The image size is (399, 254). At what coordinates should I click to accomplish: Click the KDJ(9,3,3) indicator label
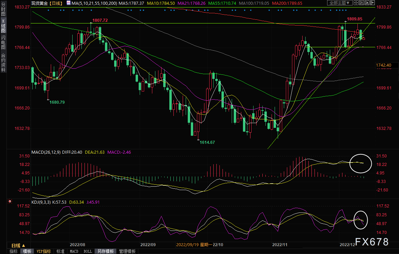tap(41, 202)
